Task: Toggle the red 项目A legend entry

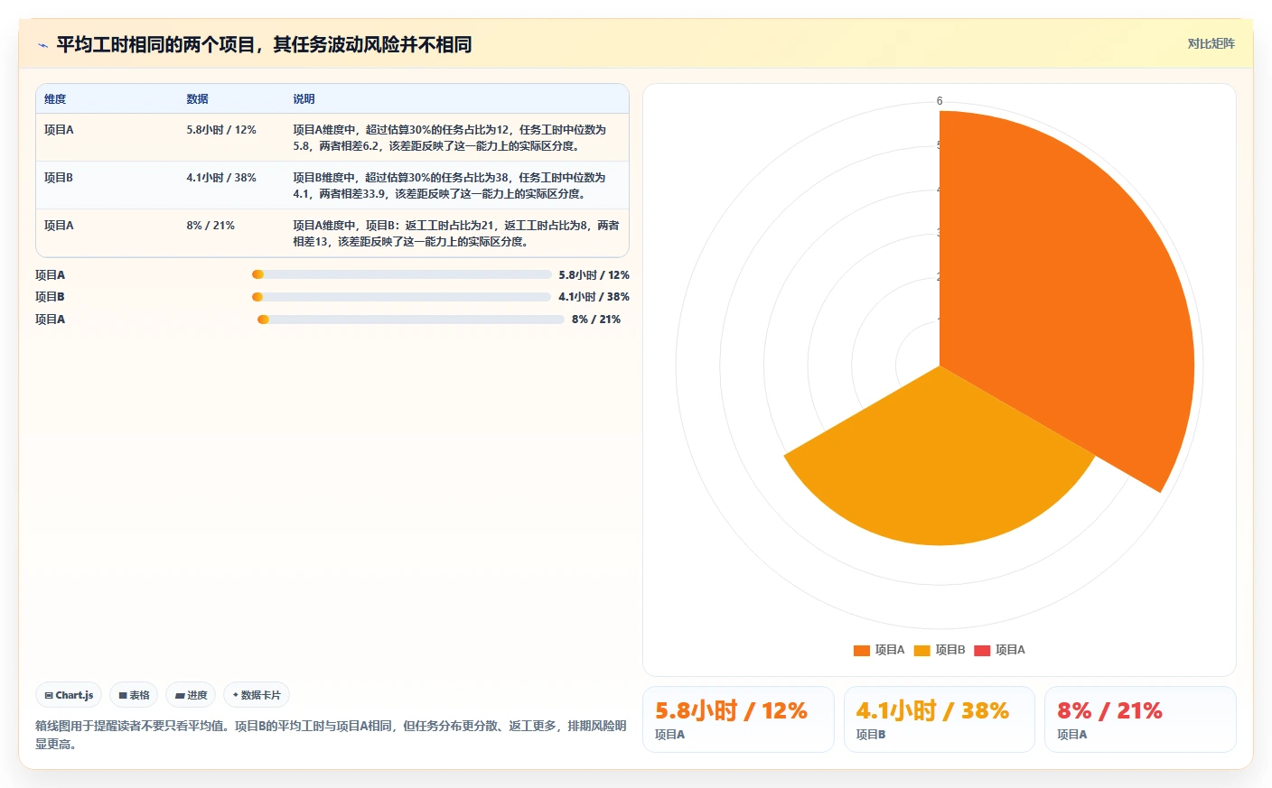Action: pos(999,650)
